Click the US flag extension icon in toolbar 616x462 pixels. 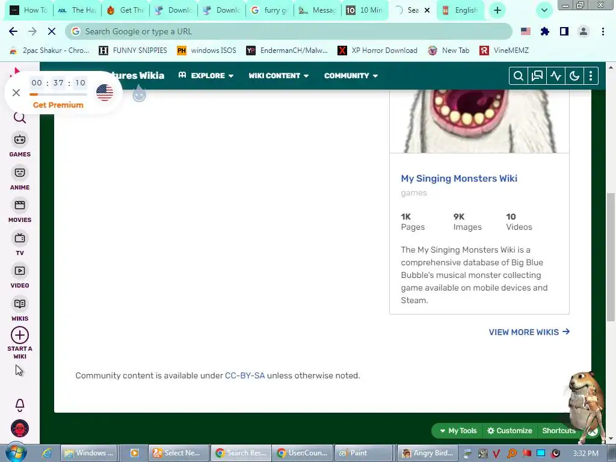pyautogui.click(x=526, y=31)
